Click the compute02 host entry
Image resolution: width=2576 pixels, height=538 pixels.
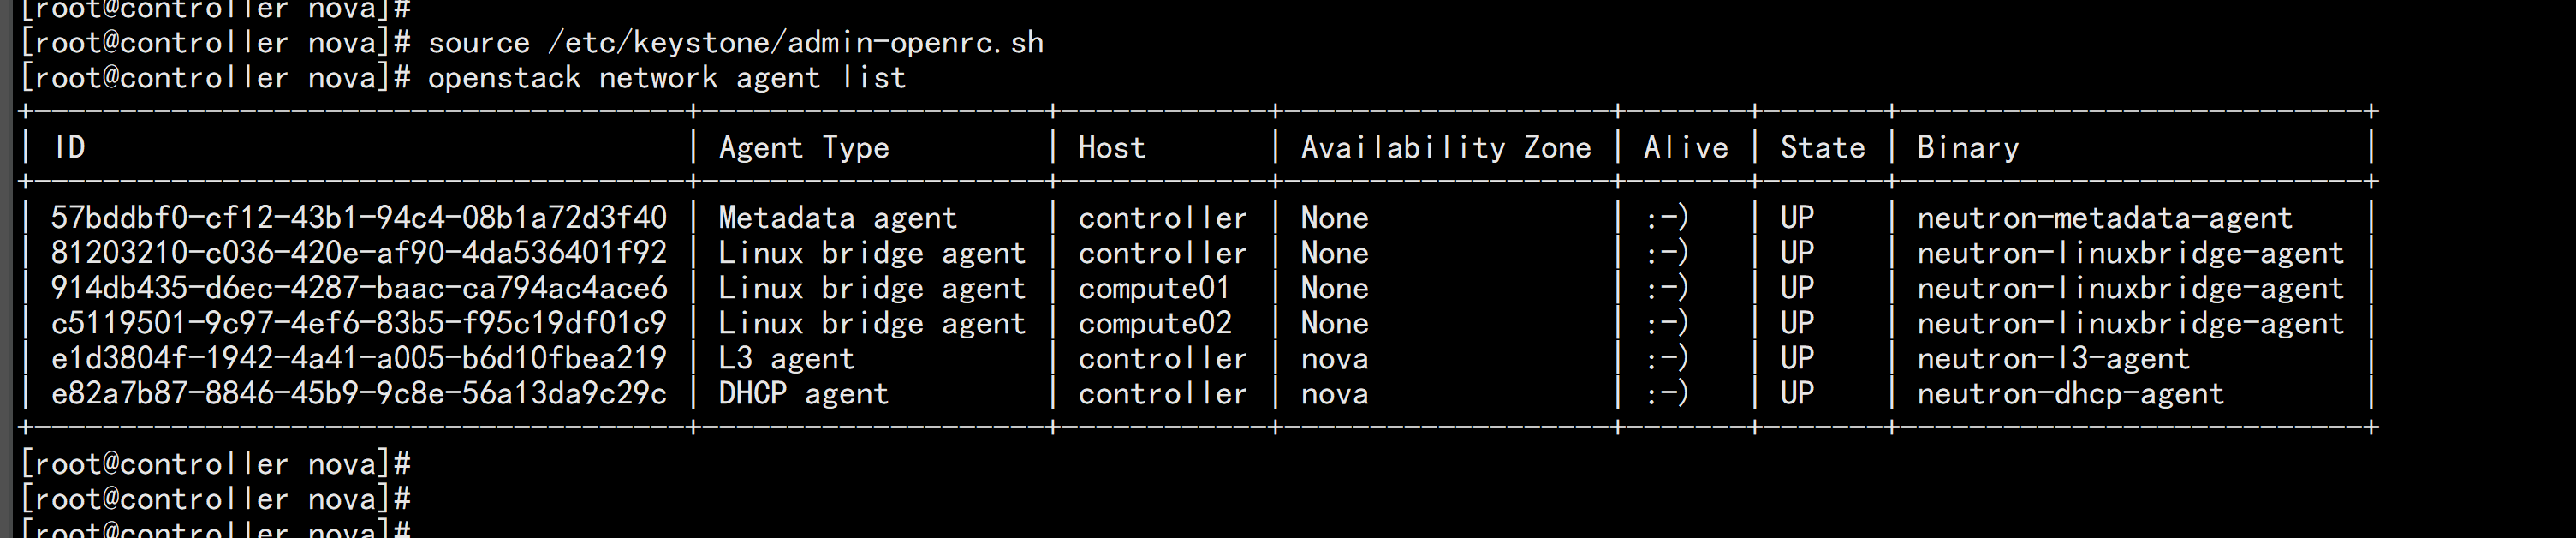click(x=1154, y=323)
